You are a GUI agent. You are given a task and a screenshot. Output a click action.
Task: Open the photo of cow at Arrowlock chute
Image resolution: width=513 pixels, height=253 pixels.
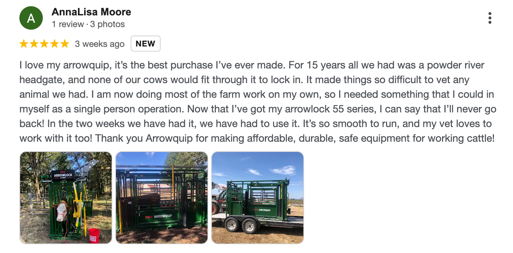coord(66,198)
